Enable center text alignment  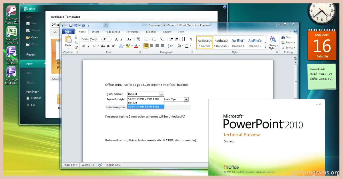(x=151, y=46)
